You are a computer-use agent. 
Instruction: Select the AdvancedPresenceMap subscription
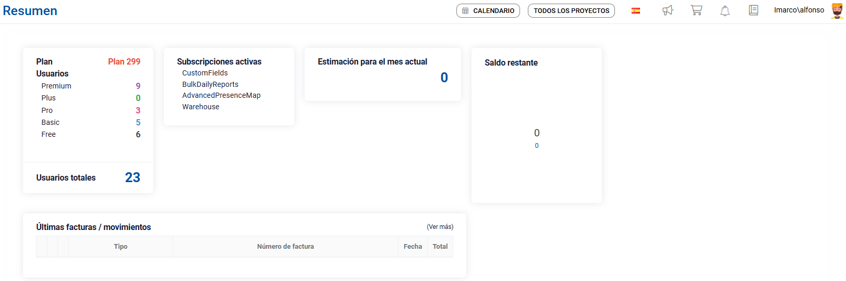pos(221,96)
